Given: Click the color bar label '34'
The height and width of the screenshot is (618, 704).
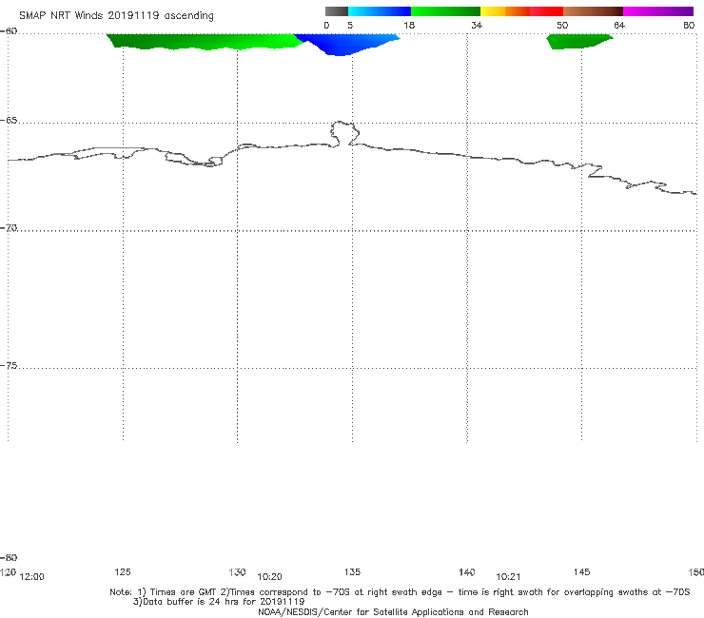Looking at the screenshot, I should pyautogui.click(x=477, y=25).
